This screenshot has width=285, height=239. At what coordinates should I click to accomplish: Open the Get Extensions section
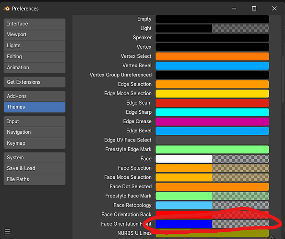(34, 82)
